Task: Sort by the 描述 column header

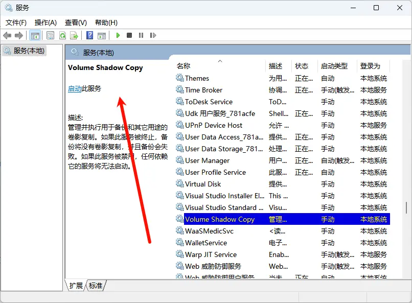Action: (x=279, y=66)
